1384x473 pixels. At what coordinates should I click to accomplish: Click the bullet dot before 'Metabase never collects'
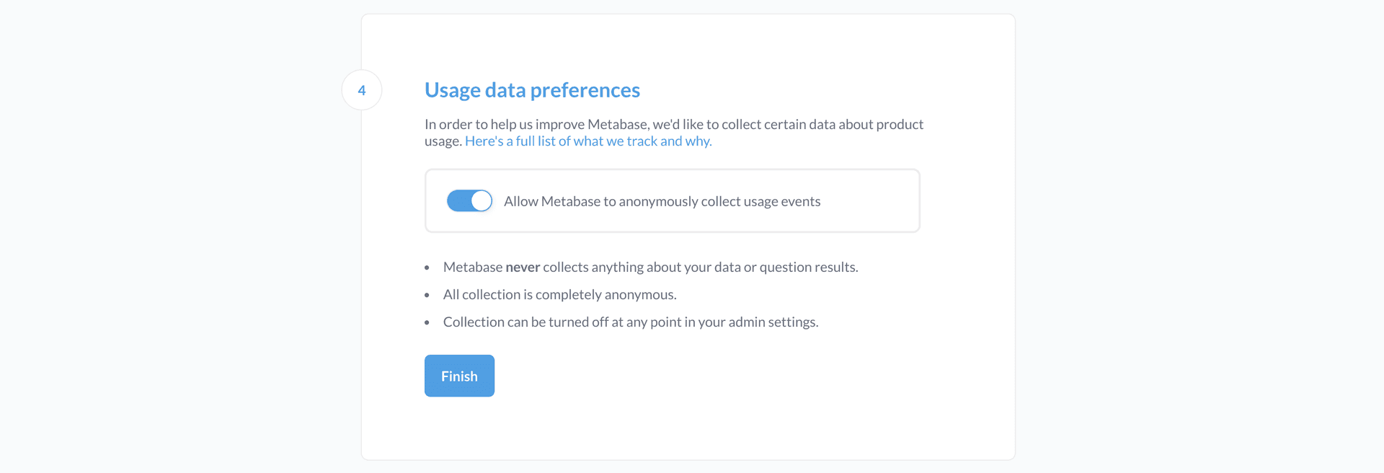click(x=427, y=268)
